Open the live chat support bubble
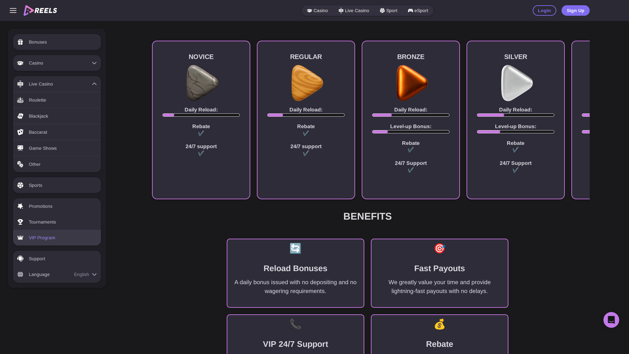 click(x=611, y=320)
